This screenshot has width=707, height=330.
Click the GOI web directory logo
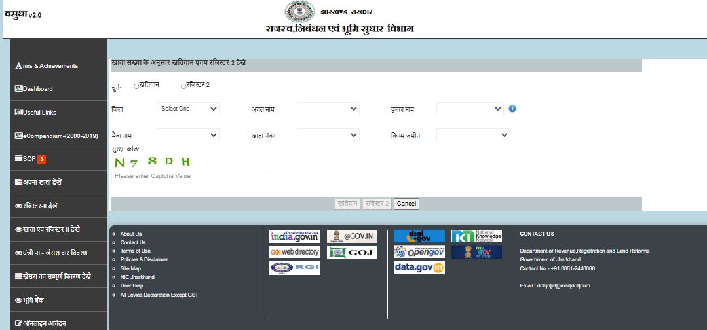coord(295,252)
